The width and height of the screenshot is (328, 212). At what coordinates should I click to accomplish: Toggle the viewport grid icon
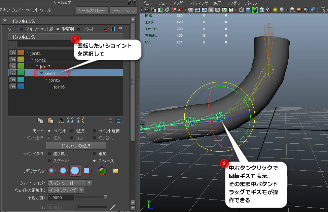(x=190, y=10)
